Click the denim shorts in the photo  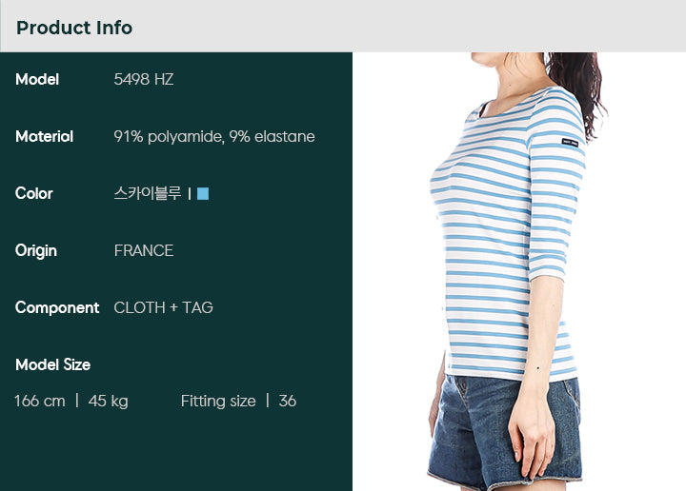[x=505, y=431]
